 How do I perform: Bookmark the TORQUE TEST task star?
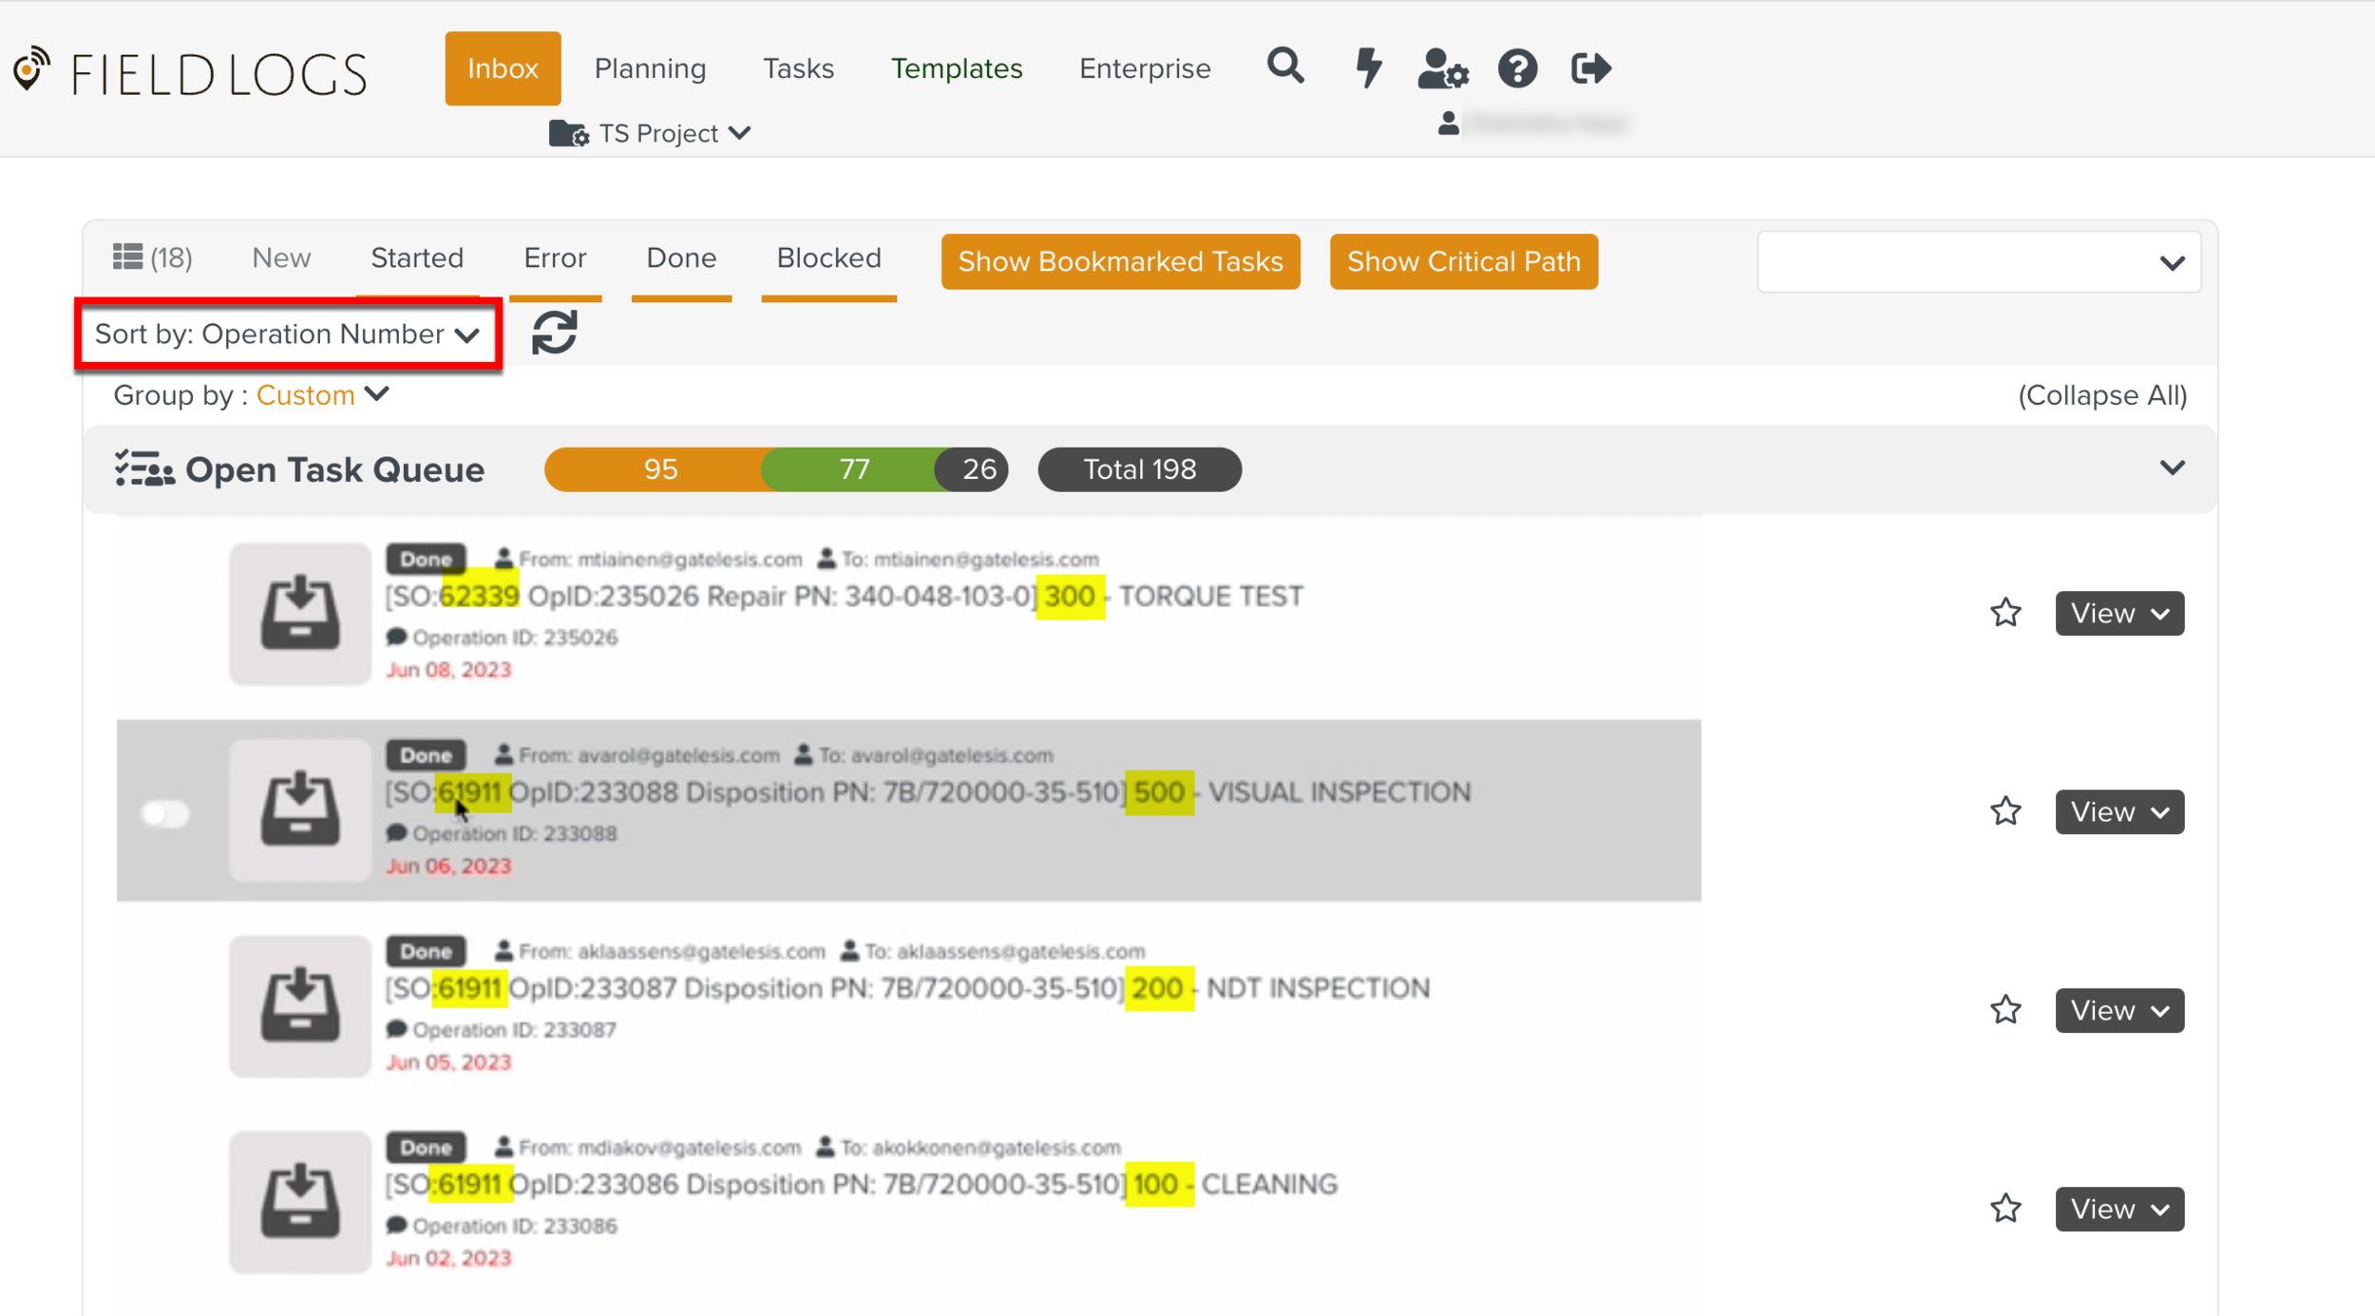tap(2005, 613)
